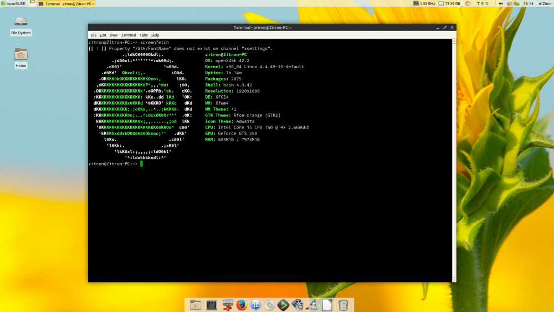Click the CPU frequency monitor icon
Image resolution: width=554 pixels, height=312 pixels.
[416, 3]
